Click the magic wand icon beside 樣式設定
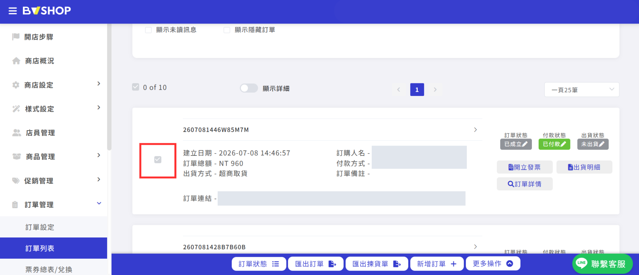Viewport: 639px width, 275px height. pos(16,109)
